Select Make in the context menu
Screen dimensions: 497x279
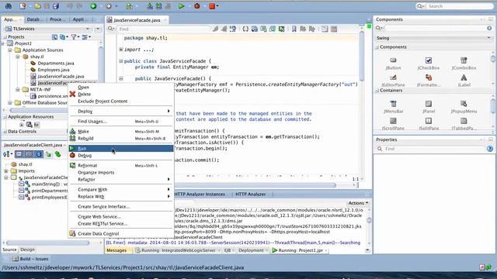click(x=121, y=131)
